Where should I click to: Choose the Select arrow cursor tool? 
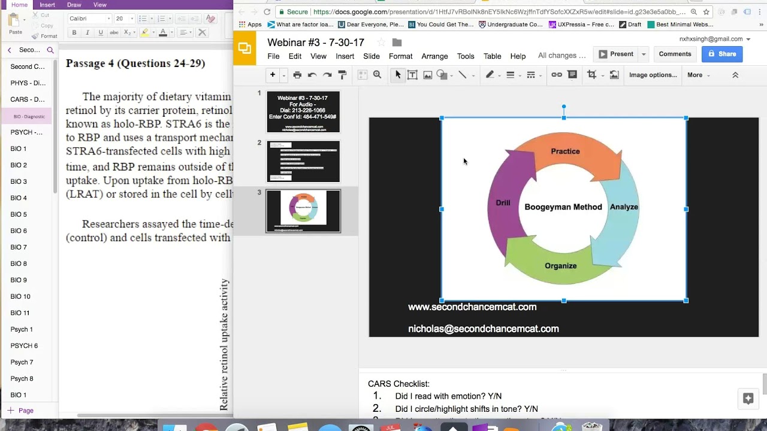click(397, 75)
